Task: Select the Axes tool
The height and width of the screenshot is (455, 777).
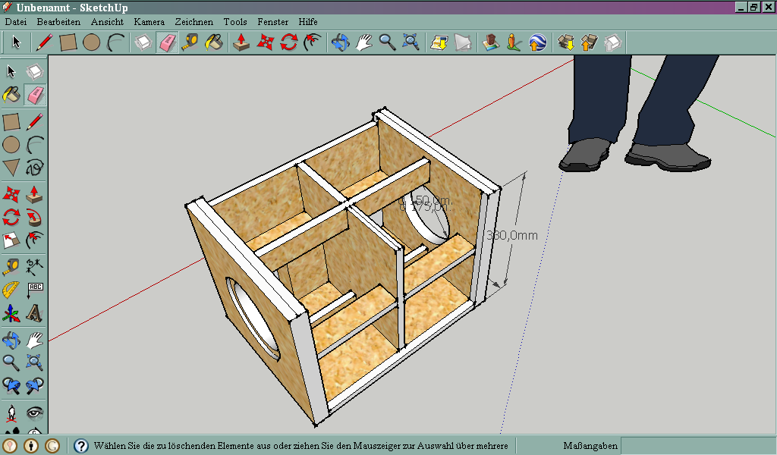Action: [11, 313]
